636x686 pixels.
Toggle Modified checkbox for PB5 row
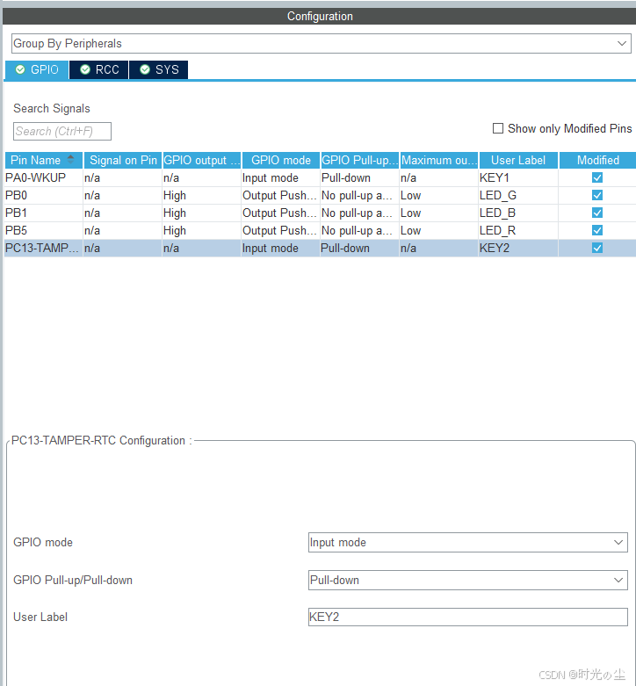(597, 230)
